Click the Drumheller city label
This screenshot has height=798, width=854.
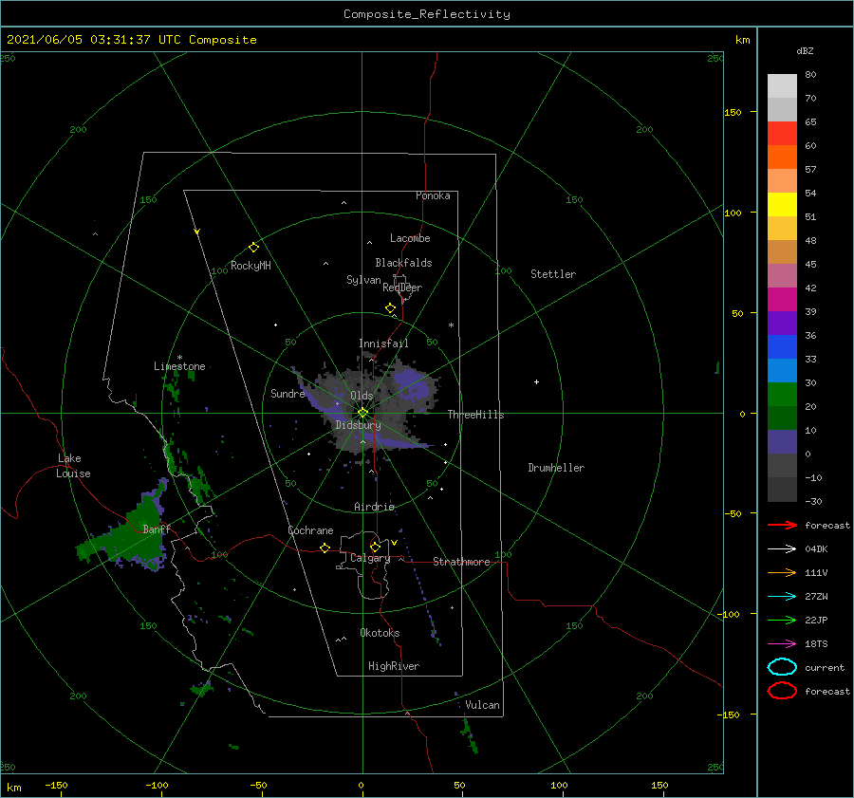[556, 468]
